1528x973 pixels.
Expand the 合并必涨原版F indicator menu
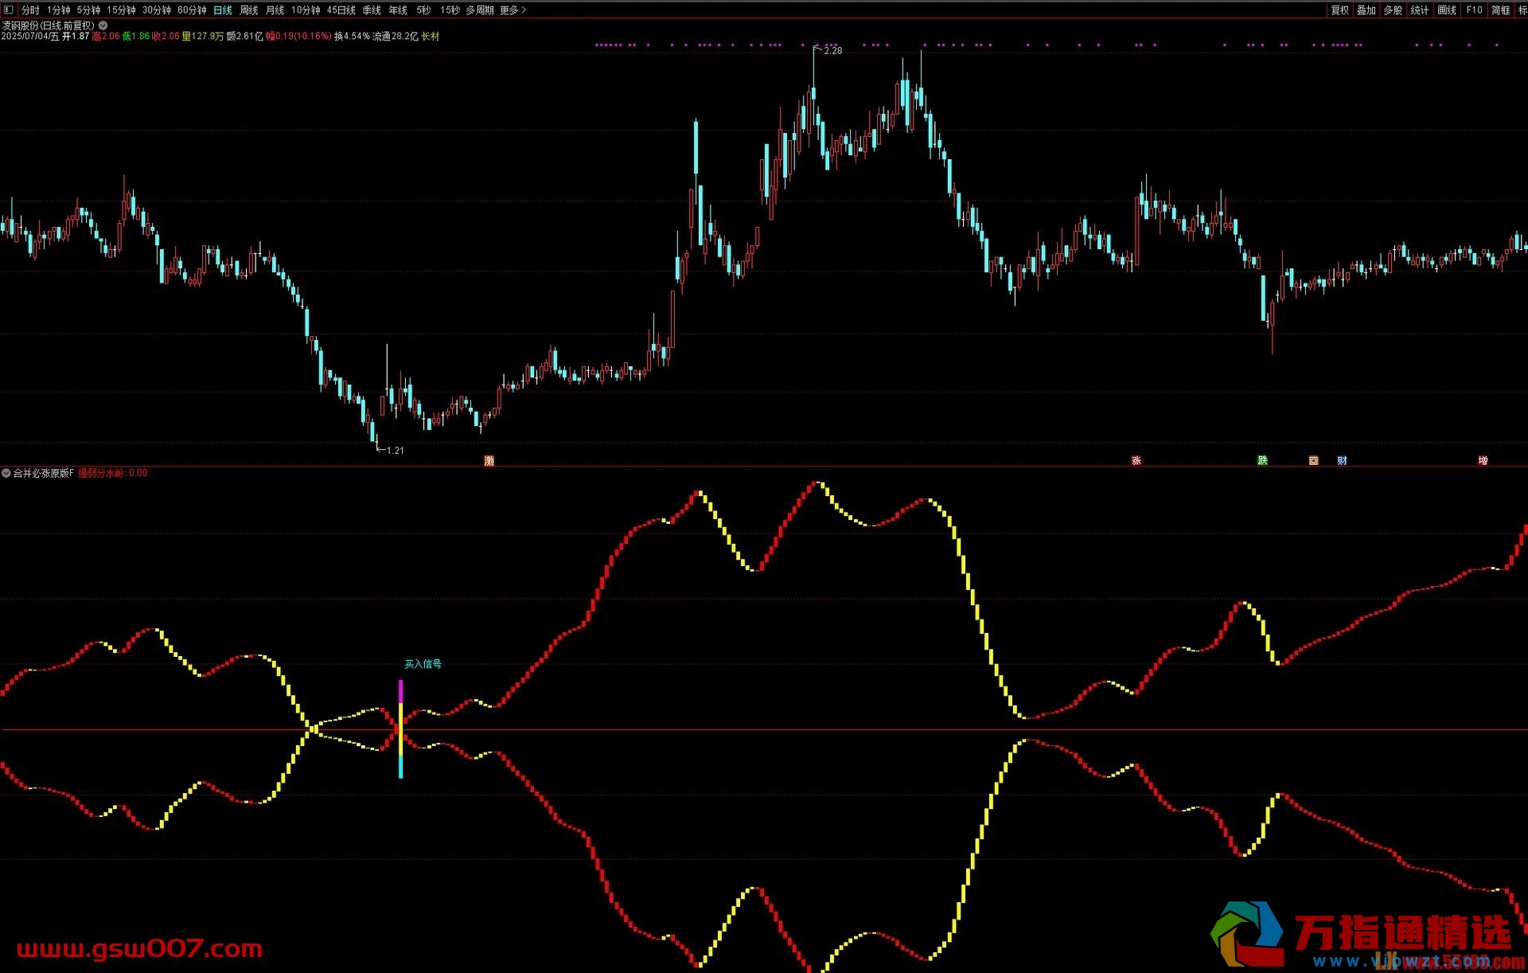pyautogui.click(x=6, y=473)
